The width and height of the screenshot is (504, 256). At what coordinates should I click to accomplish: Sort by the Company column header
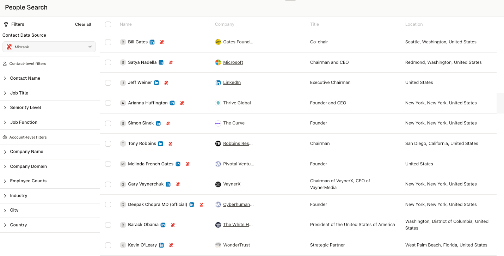[225, 24]
